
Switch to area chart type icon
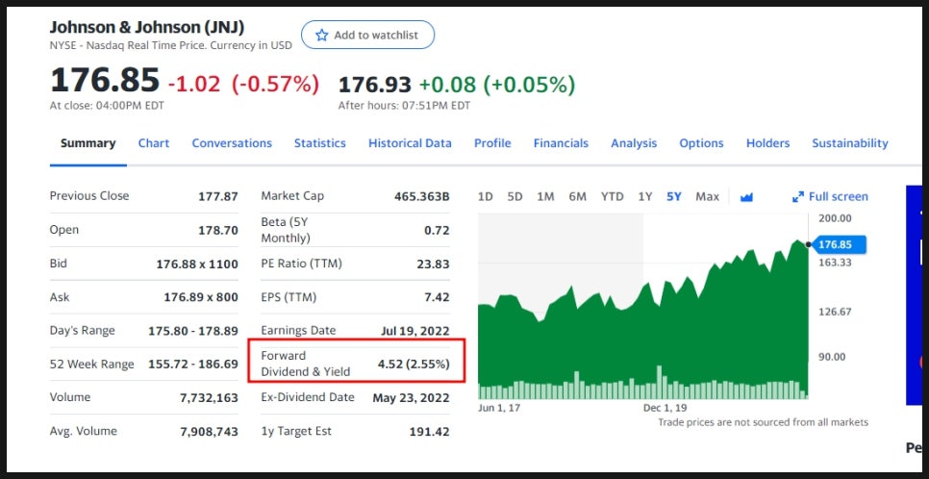746,197
